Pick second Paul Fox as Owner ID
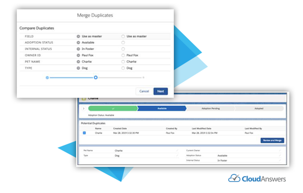This screenshot has width=303, height=193. coord(123,55)
